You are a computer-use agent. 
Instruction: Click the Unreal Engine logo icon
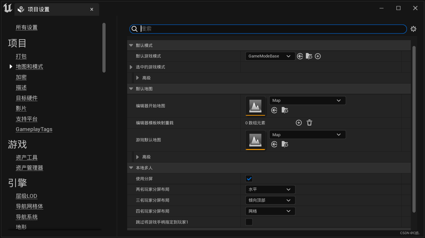click(8, 9)
